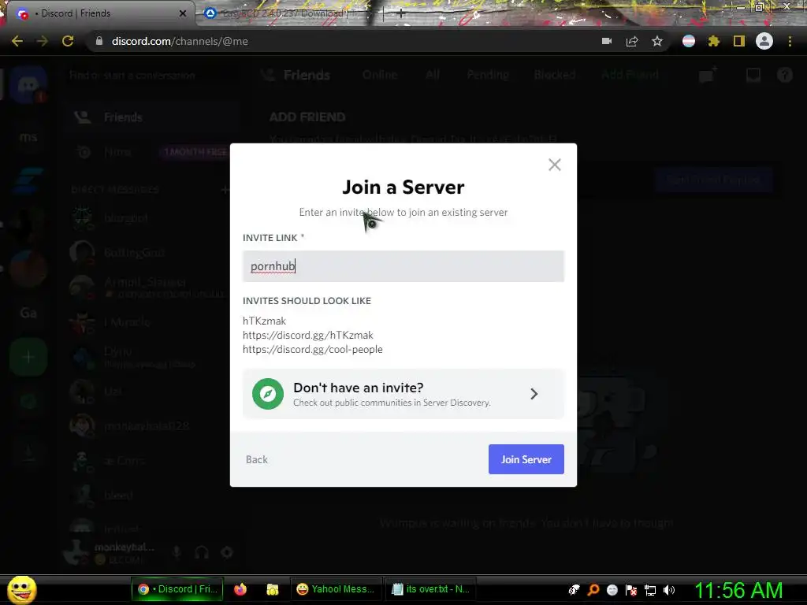
Task: Open User Settings gear icon
Action: pyautogui.click(x=227, y=552)
